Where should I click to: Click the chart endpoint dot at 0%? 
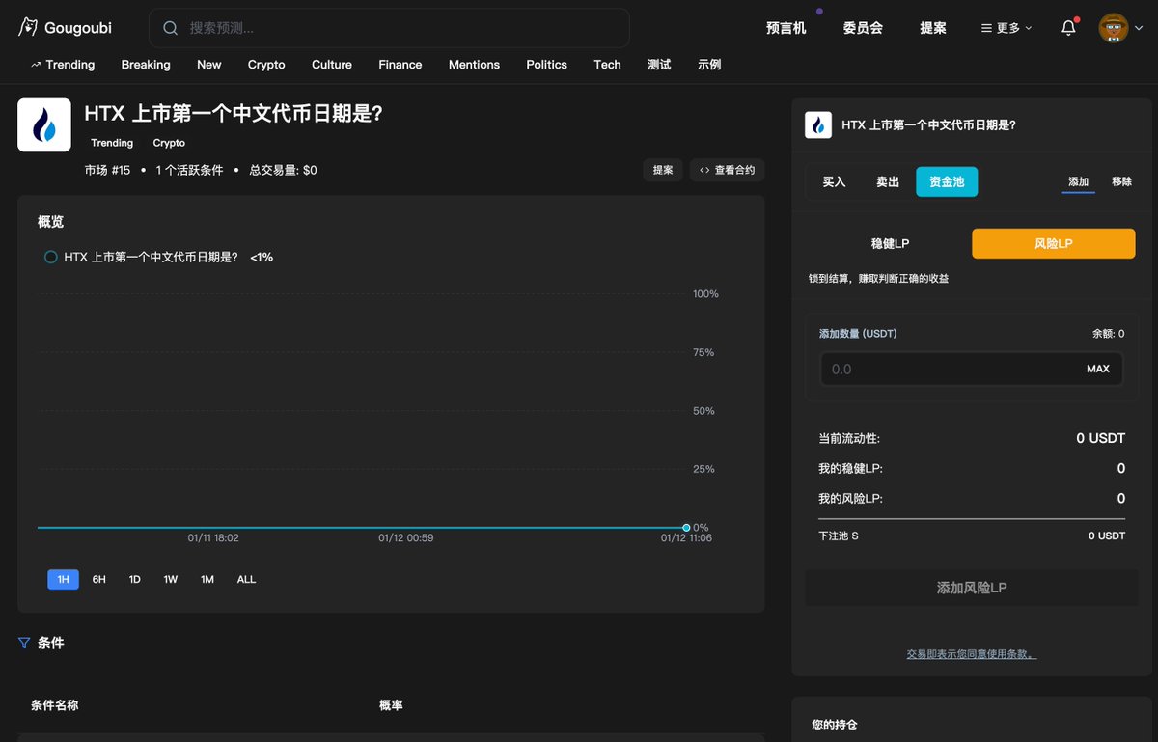(x=686, y=528)
